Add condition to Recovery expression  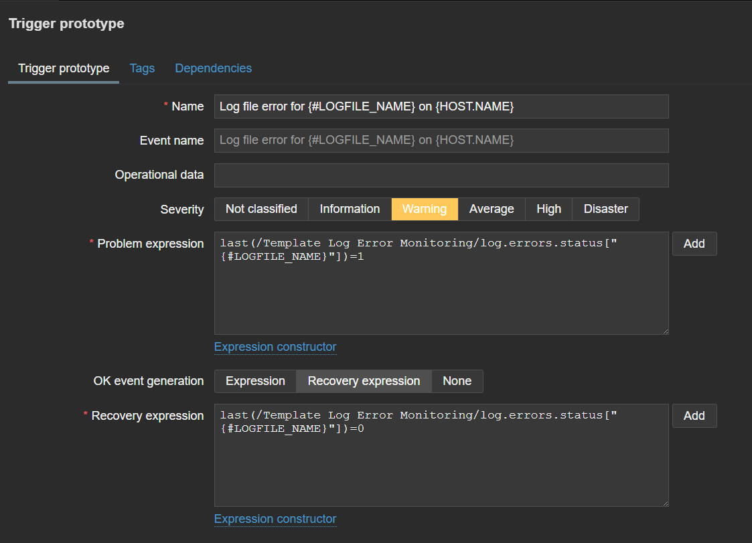click(x=694, y=416)
